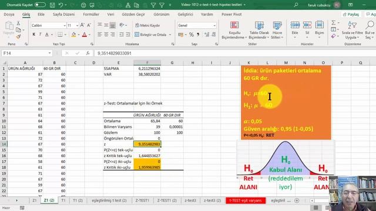Click the insert function fx icon
Viewport: 376px width, 211px height.
[x=88, y=53]
